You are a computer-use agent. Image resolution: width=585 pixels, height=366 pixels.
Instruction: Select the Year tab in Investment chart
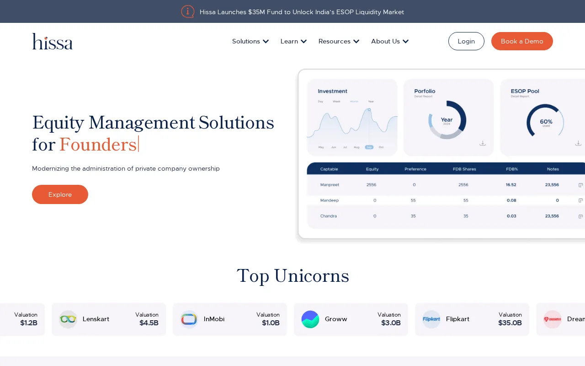371,102
